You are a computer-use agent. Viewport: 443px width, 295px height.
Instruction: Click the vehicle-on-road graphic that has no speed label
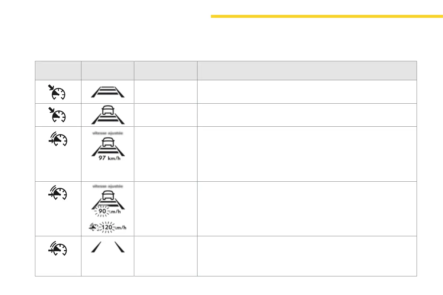tap(107, 115)
